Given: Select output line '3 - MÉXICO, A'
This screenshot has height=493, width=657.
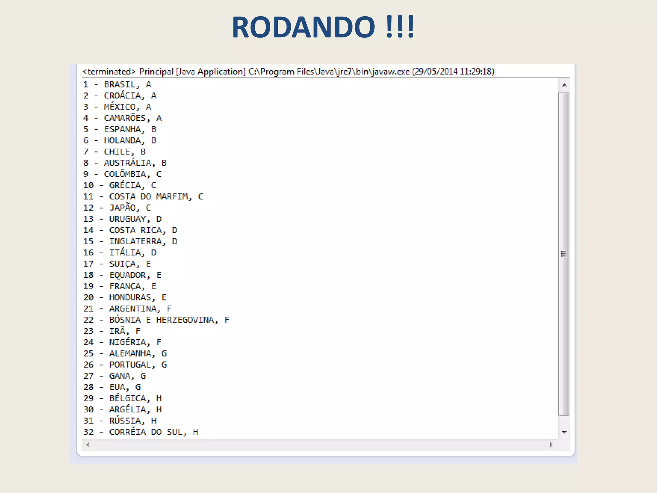Looking at the screenshot, I should point(117,107).
